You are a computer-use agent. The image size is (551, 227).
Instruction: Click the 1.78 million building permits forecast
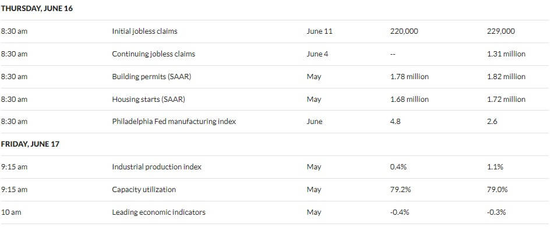click(x=409, y=77)
